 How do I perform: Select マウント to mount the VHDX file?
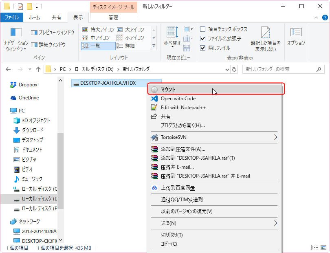pyautogui.click(x=178, y=89)
